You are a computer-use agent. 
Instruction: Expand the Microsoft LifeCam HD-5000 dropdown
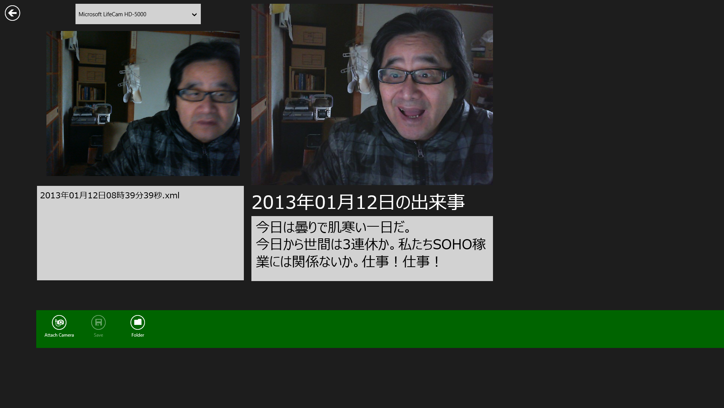138,14
